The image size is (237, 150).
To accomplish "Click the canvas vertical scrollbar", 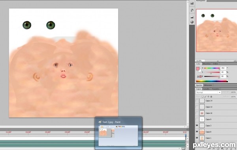I will coord(188,63).
